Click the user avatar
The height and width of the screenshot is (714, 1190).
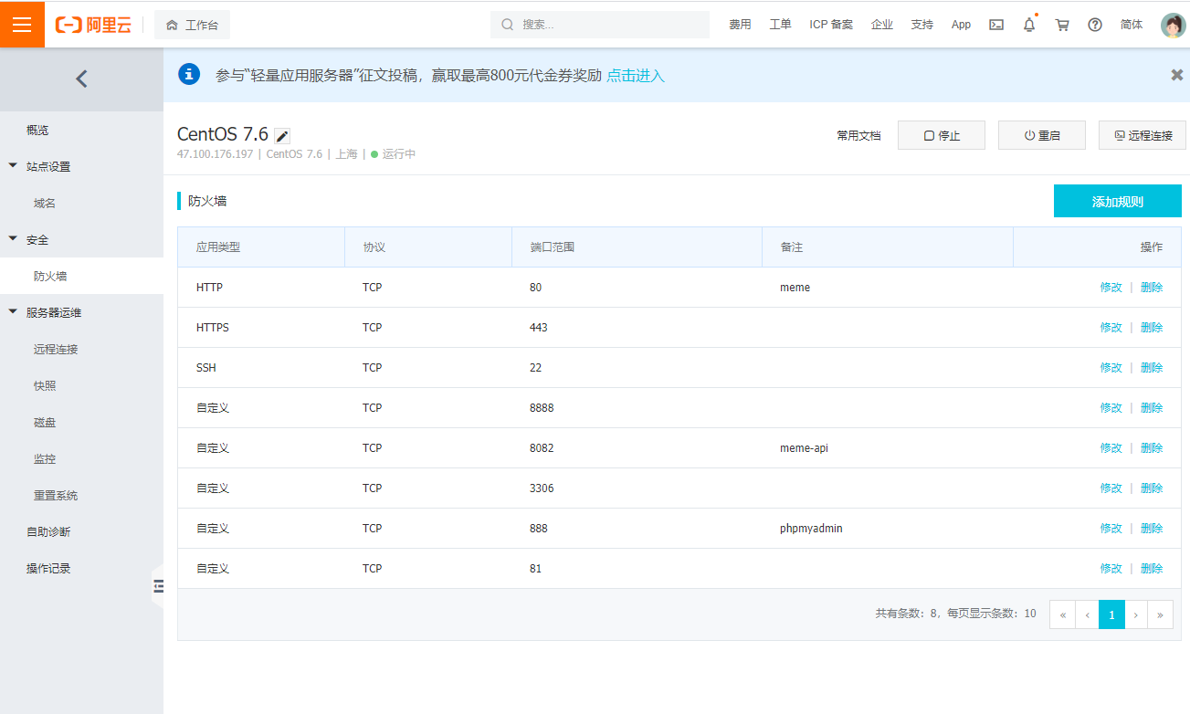1173,25
